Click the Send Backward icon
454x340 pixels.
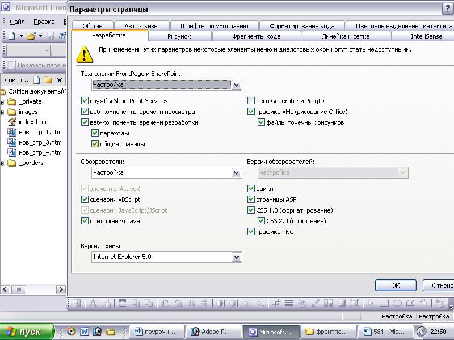[149, 303]
